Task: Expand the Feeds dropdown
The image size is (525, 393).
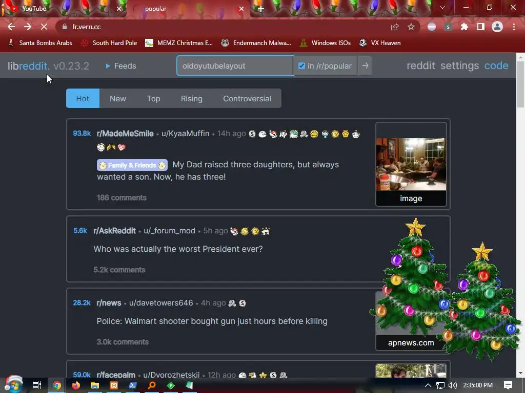Action: tap(121, 66)
